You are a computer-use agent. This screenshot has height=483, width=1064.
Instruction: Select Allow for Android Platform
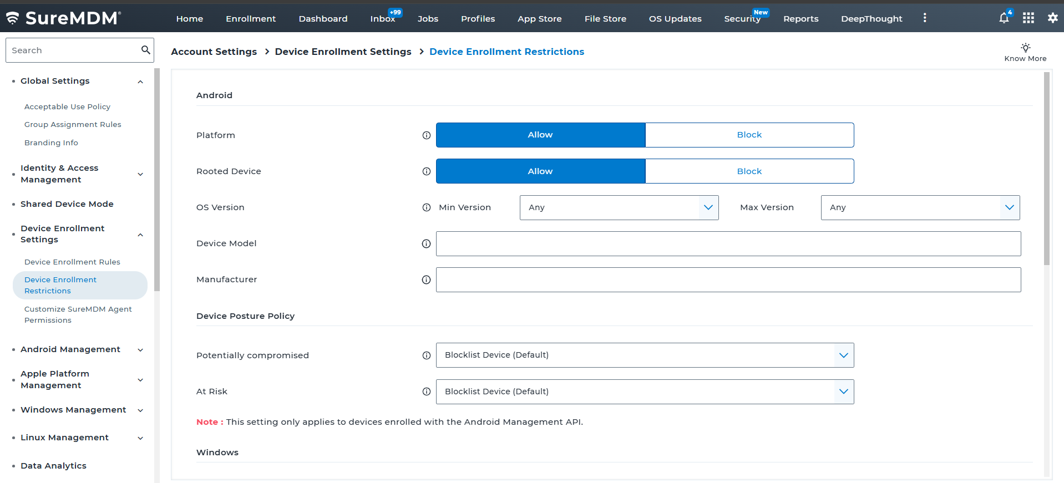pos(540,135)
